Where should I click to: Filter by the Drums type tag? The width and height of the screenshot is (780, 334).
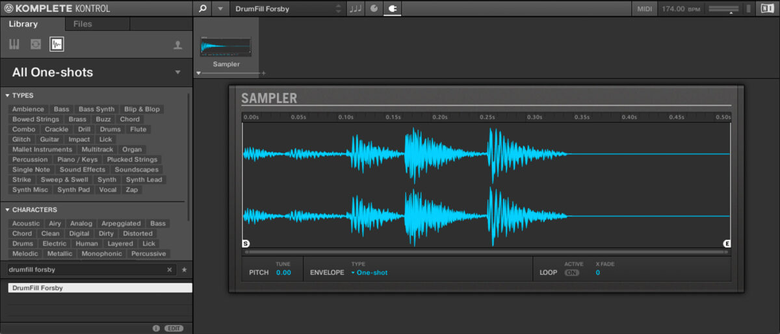pos(110,129)
